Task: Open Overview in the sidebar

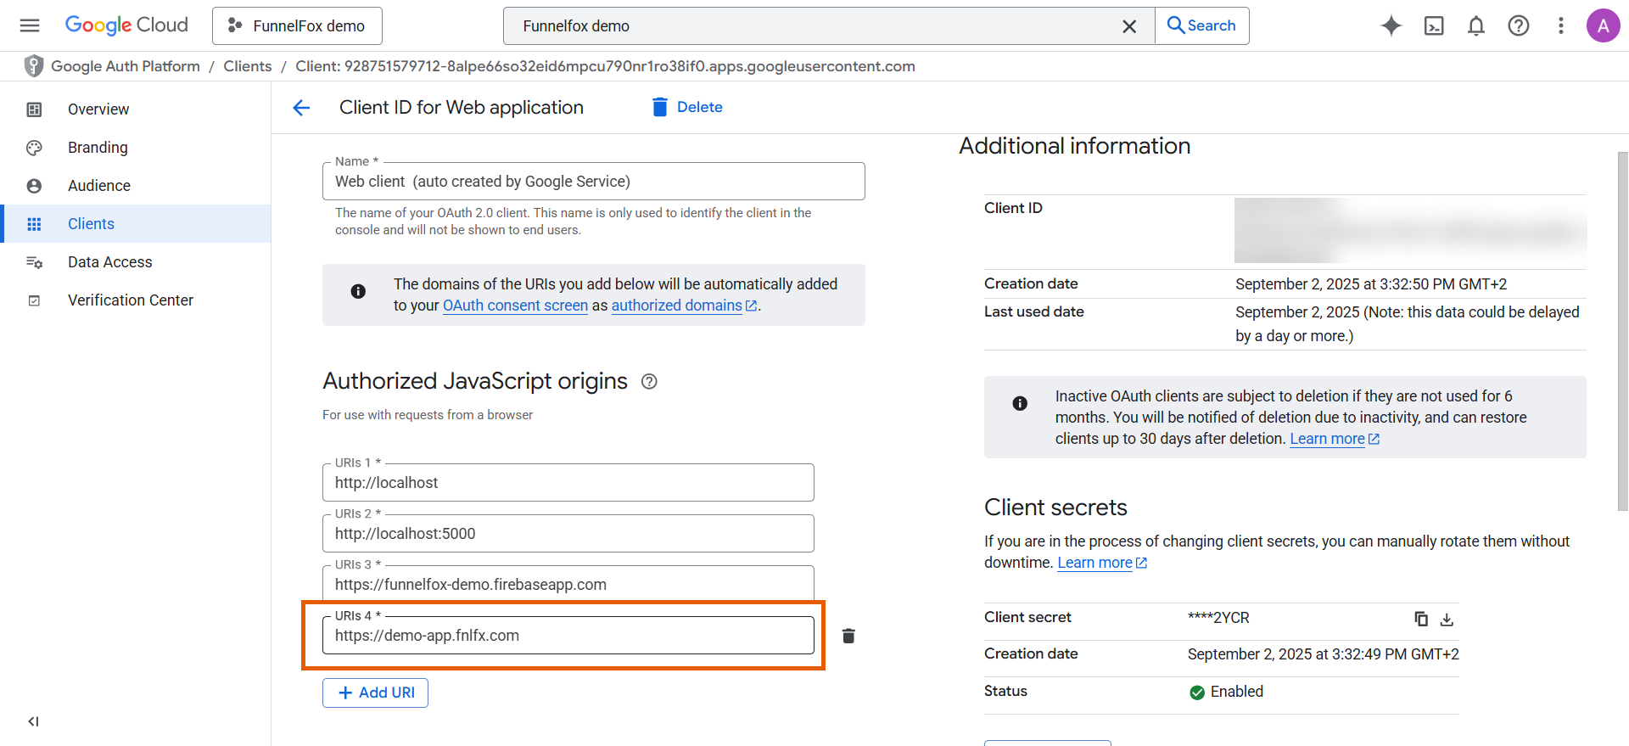Action: tap(136, 109)
